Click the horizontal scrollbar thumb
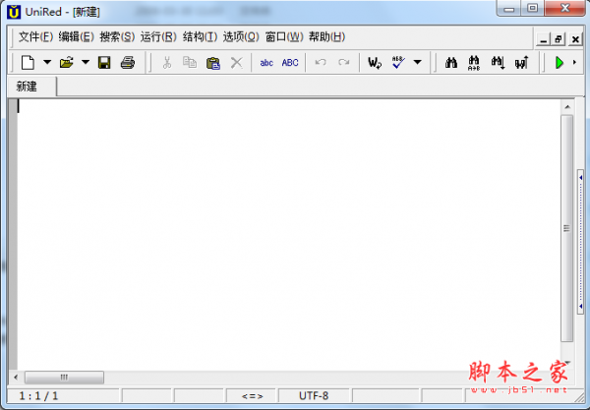Image resolution: width=590 pixels, height=410 pixels. 64,377
